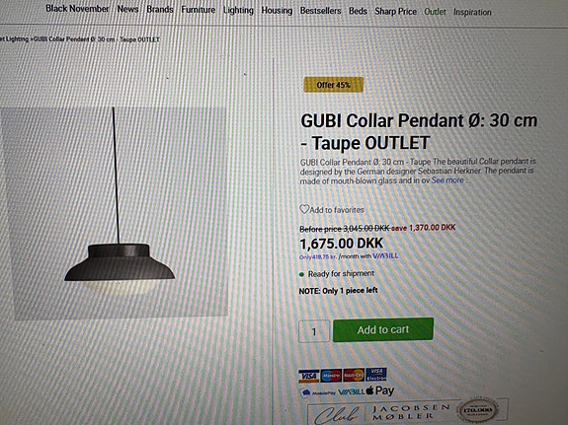Click the ViaBill logo near payment icons
The height and width of the screenshot is (425, 568).
coord(352,391)
